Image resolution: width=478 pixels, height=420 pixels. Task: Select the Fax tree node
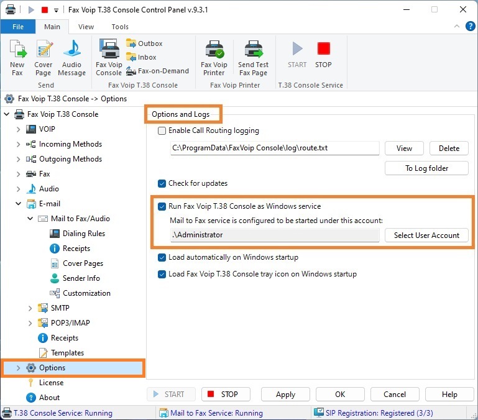pos(45,174)
